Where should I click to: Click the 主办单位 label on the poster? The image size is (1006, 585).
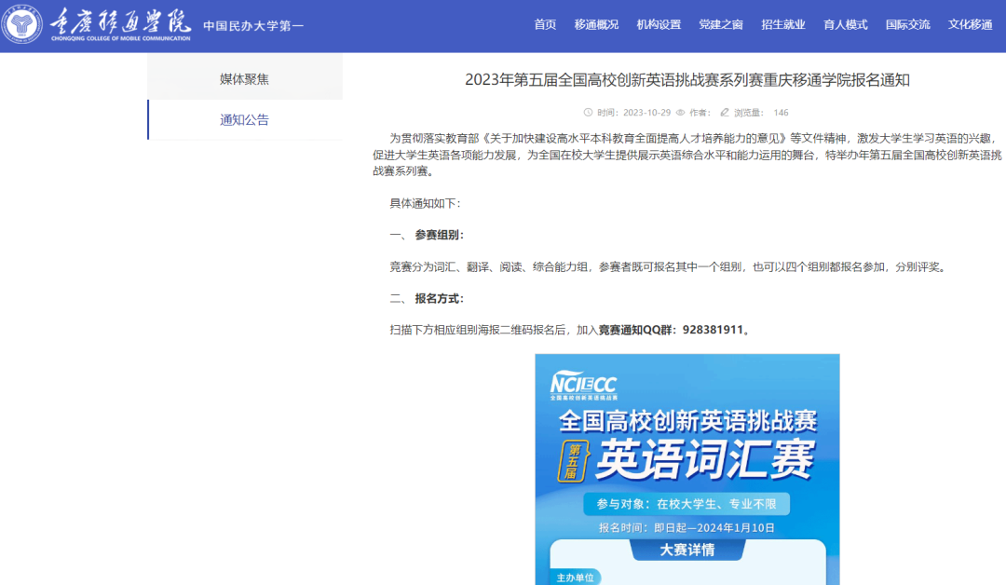[575, 578]
